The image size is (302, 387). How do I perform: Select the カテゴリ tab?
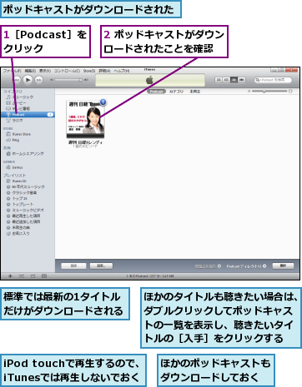176,92
